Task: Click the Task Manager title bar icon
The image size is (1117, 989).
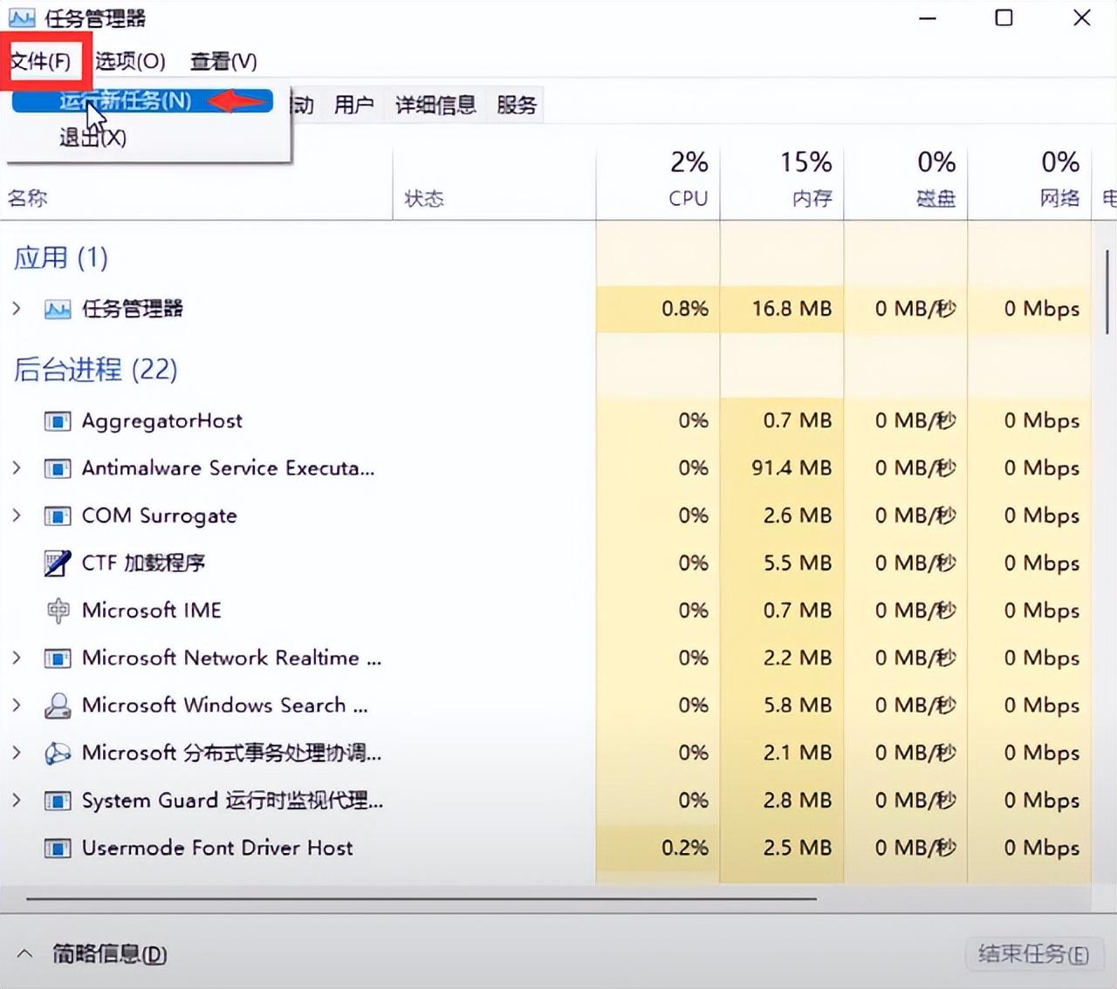Action: tap(21, 17)
